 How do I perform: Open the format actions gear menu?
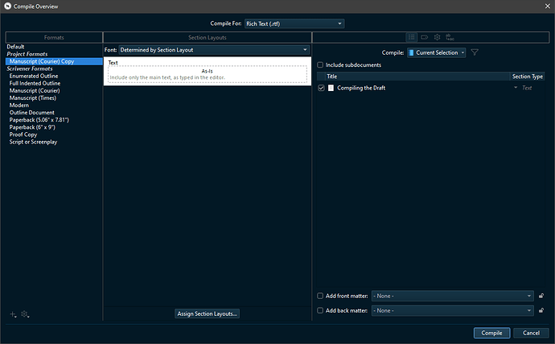25,314
